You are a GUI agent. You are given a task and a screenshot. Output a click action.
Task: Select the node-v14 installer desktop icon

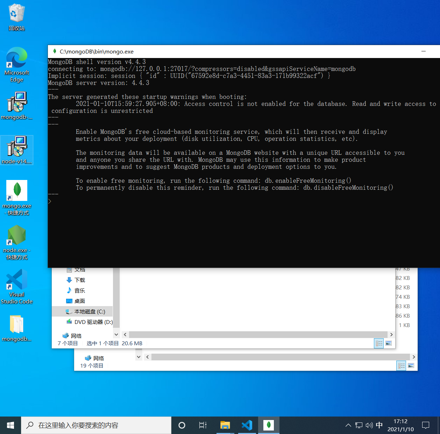click(x=16, y=150)
